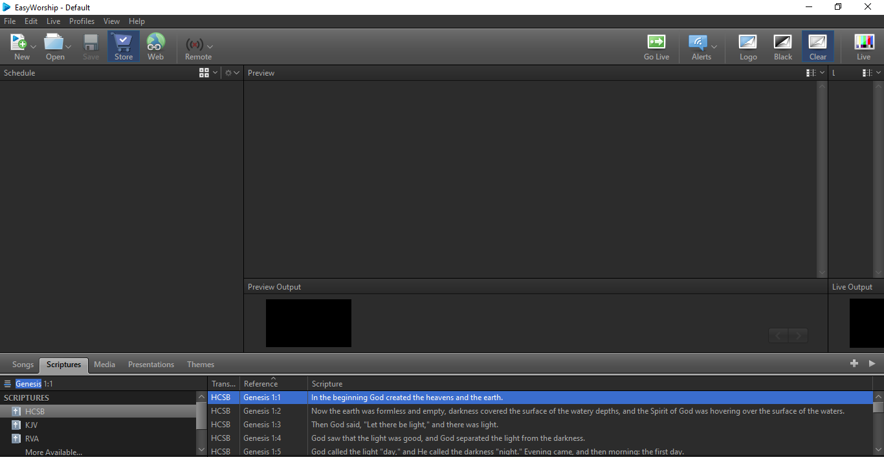Click the Go Live arrow icon
The height and width of the screenshot is (457, 884).
[x=656, y=42]
